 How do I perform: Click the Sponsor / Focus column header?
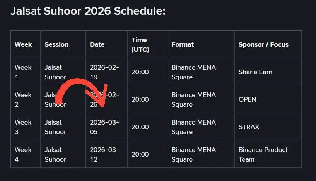click(263, 44)
